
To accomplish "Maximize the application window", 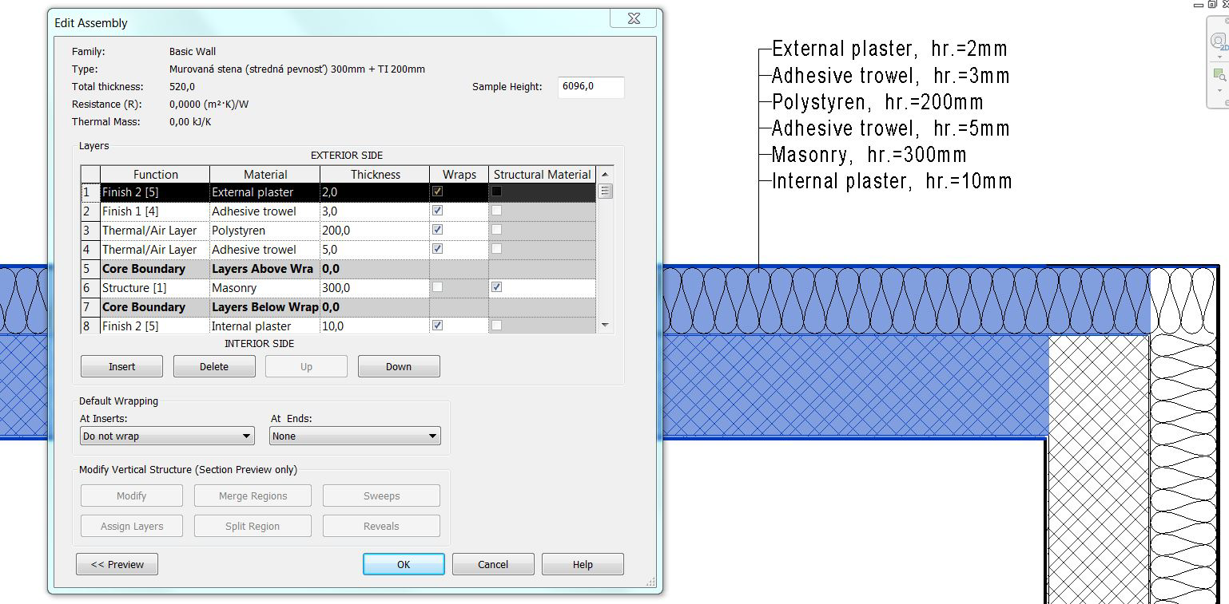I will point(1212,5).
